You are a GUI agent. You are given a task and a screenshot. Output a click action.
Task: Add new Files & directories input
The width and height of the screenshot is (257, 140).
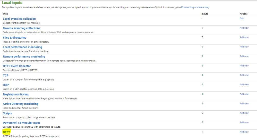pyautogui.click(x=244, y=37)
